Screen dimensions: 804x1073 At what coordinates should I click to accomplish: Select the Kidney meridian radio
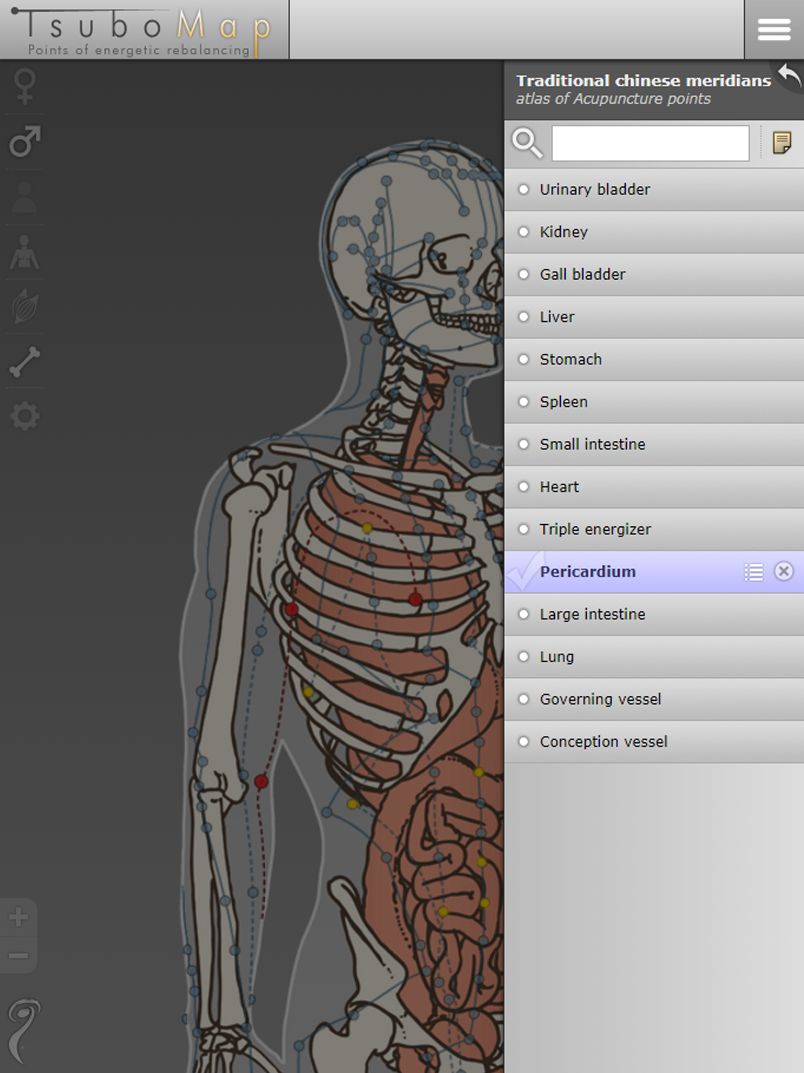524,232
